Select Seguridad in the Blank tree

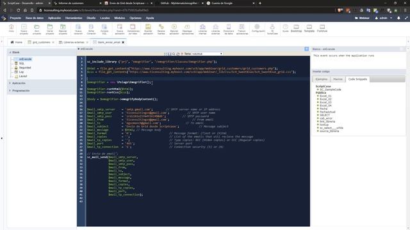coord(25,68)
